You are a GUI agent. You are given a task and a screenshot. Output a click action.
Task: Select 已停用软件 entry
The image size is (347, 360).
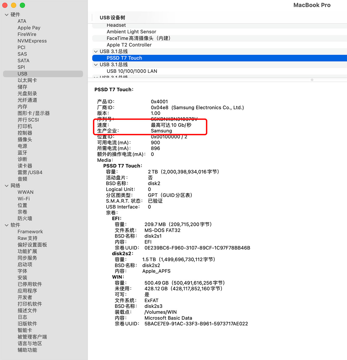(30, 284)
